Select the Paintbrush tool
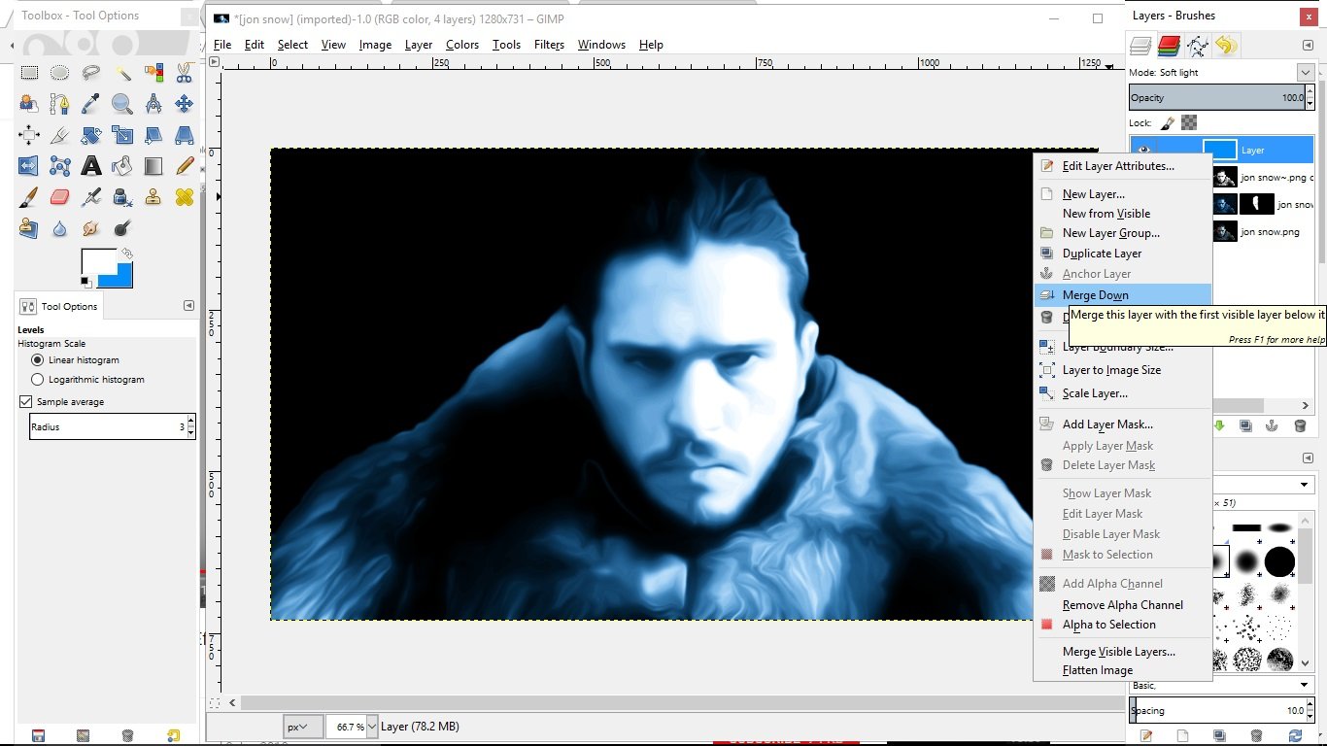This screenshot has height=746, width=1327. point(29,197)
